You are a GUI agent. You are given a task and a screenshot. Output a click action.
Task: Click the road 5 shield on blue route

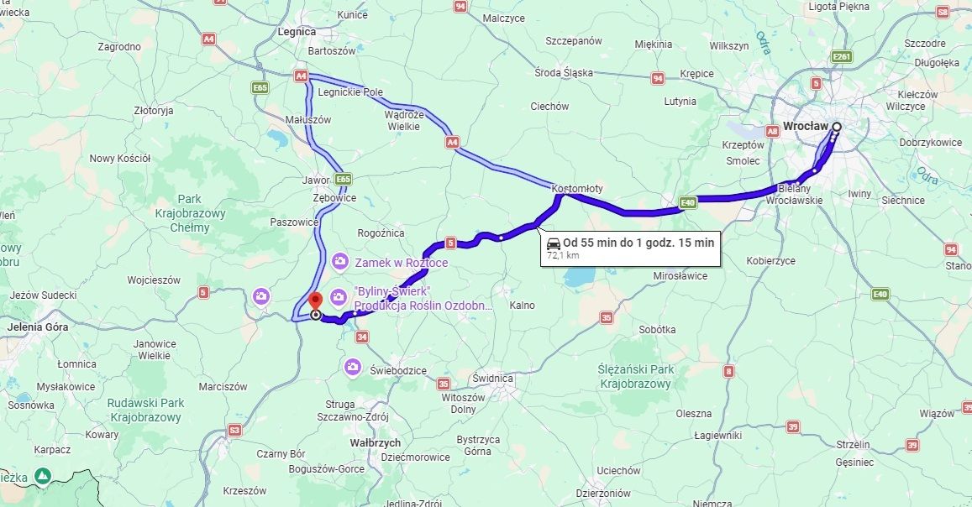pyautogui.click(x=450, y=243)
